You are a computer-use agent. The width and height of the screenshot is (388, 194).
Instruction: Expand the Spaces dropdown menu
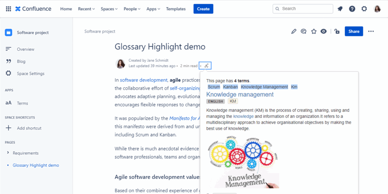[x=109, y=9]
